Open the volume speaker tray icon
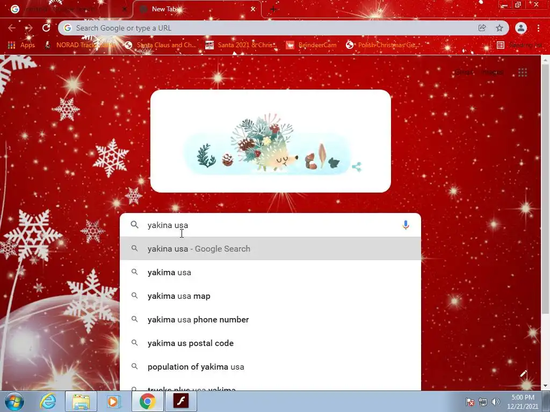The height and width of the screenshot is (412, 550). point(495,402)
